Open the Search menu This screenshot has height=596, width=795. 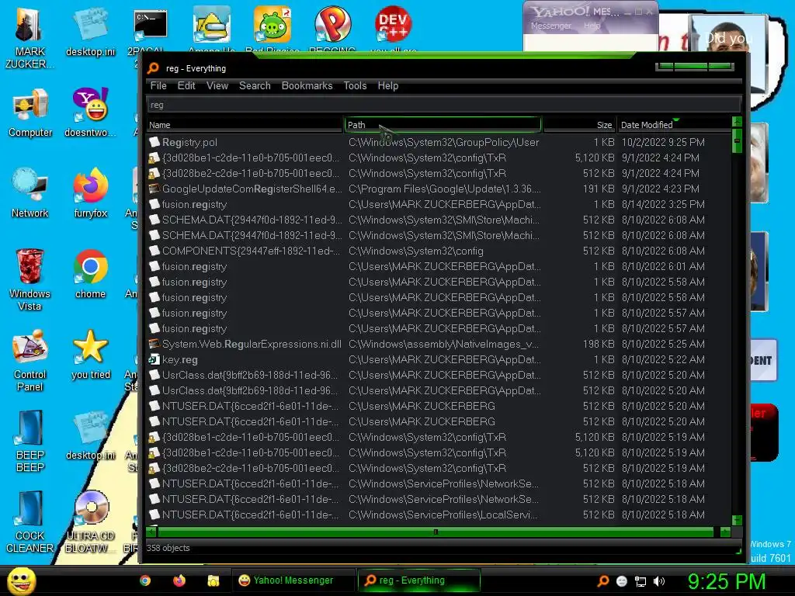click(x=255, y=85)
